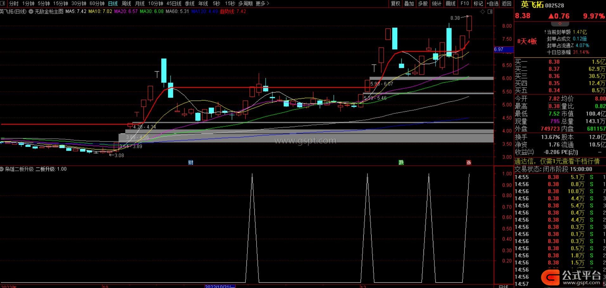This screenshot has width=606, height=288.
Task: Click the 交易状态 闭市阶段 status line
Action: tap(553, 169)
